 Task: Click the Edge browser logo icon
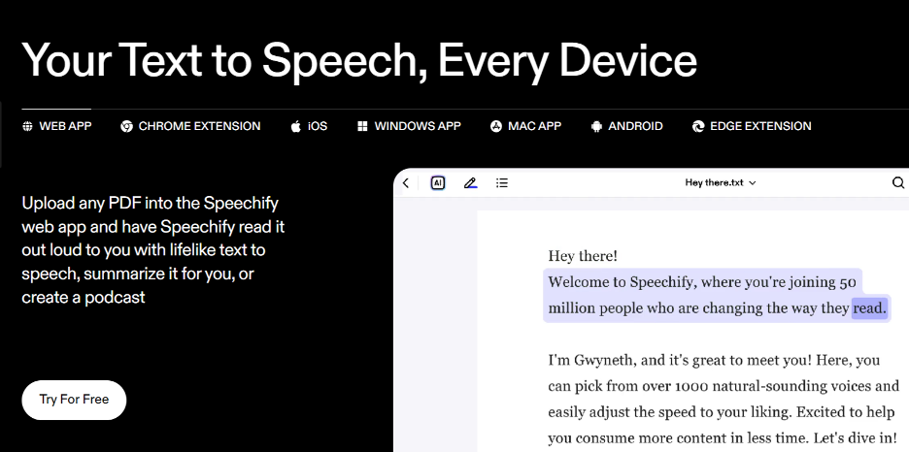(x=698, y=127)
